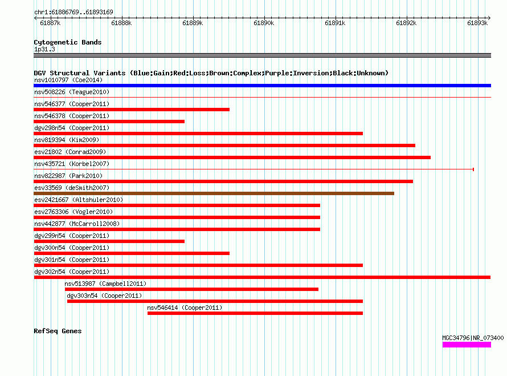The image size is (507, 376).
Task: Click end tick of nsv435721 thin line
Action: pyautogui.click(x=473, y=169)
